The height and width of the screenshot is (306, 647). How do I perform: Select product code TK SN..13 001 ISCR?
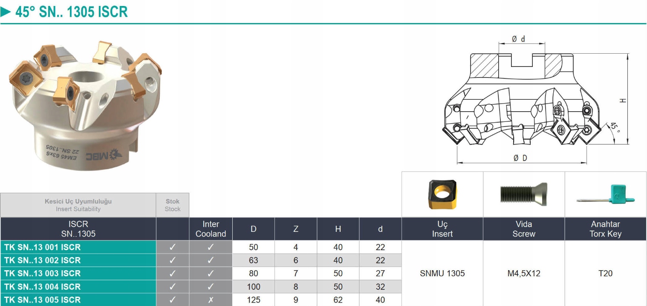click(42, 247)
